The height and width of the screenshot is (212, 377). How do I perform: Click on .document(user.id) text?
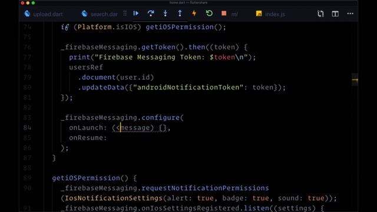coord(116,77)
